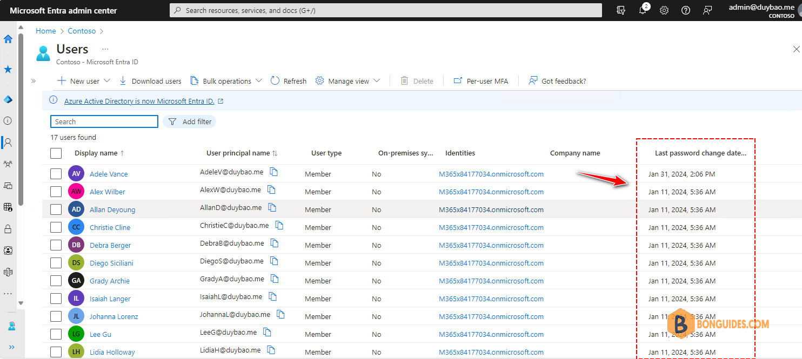Open admin@duybao.me account menu
Viewport: 802px width, 359px height.
pyautogui.click(x=761, y=11)
